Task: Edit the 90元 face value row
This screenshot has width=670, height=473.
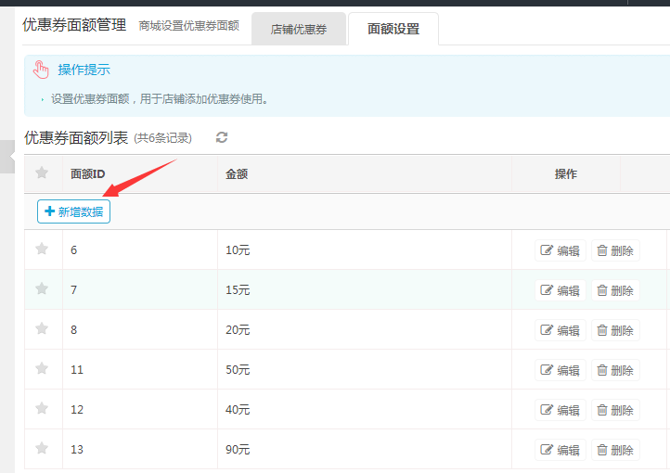Action: (560, 450)
